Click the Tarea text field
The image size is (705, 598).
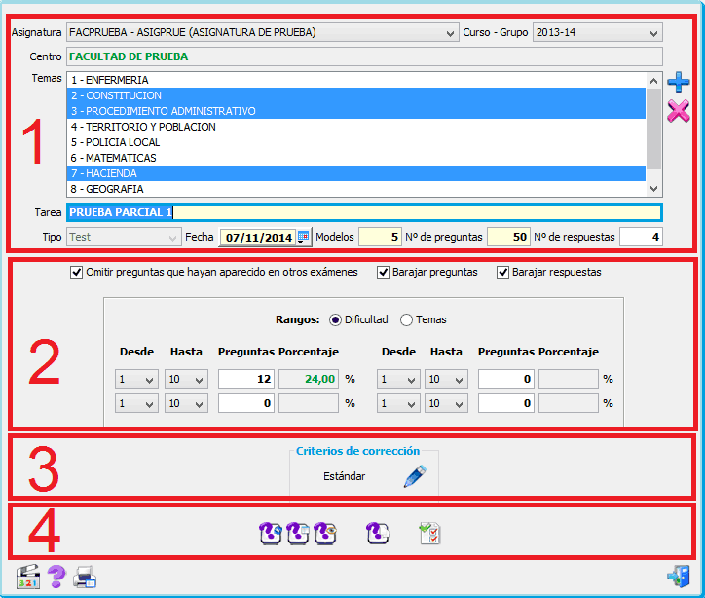(x=415, y=212)
